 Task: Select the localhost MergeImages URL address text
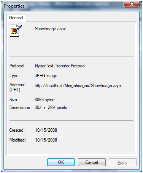coord(78,86)
